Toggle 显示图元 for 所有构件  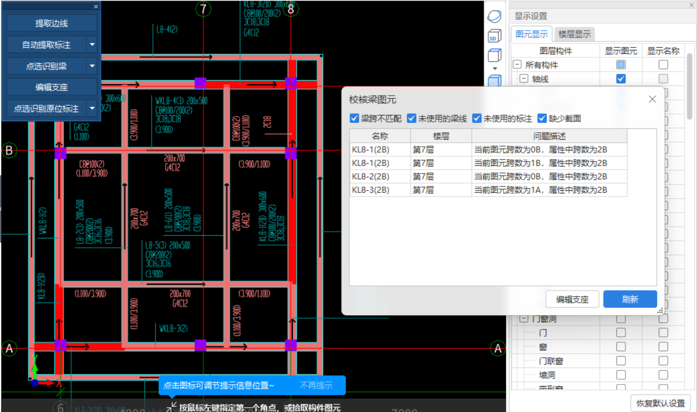click(621, 65)
